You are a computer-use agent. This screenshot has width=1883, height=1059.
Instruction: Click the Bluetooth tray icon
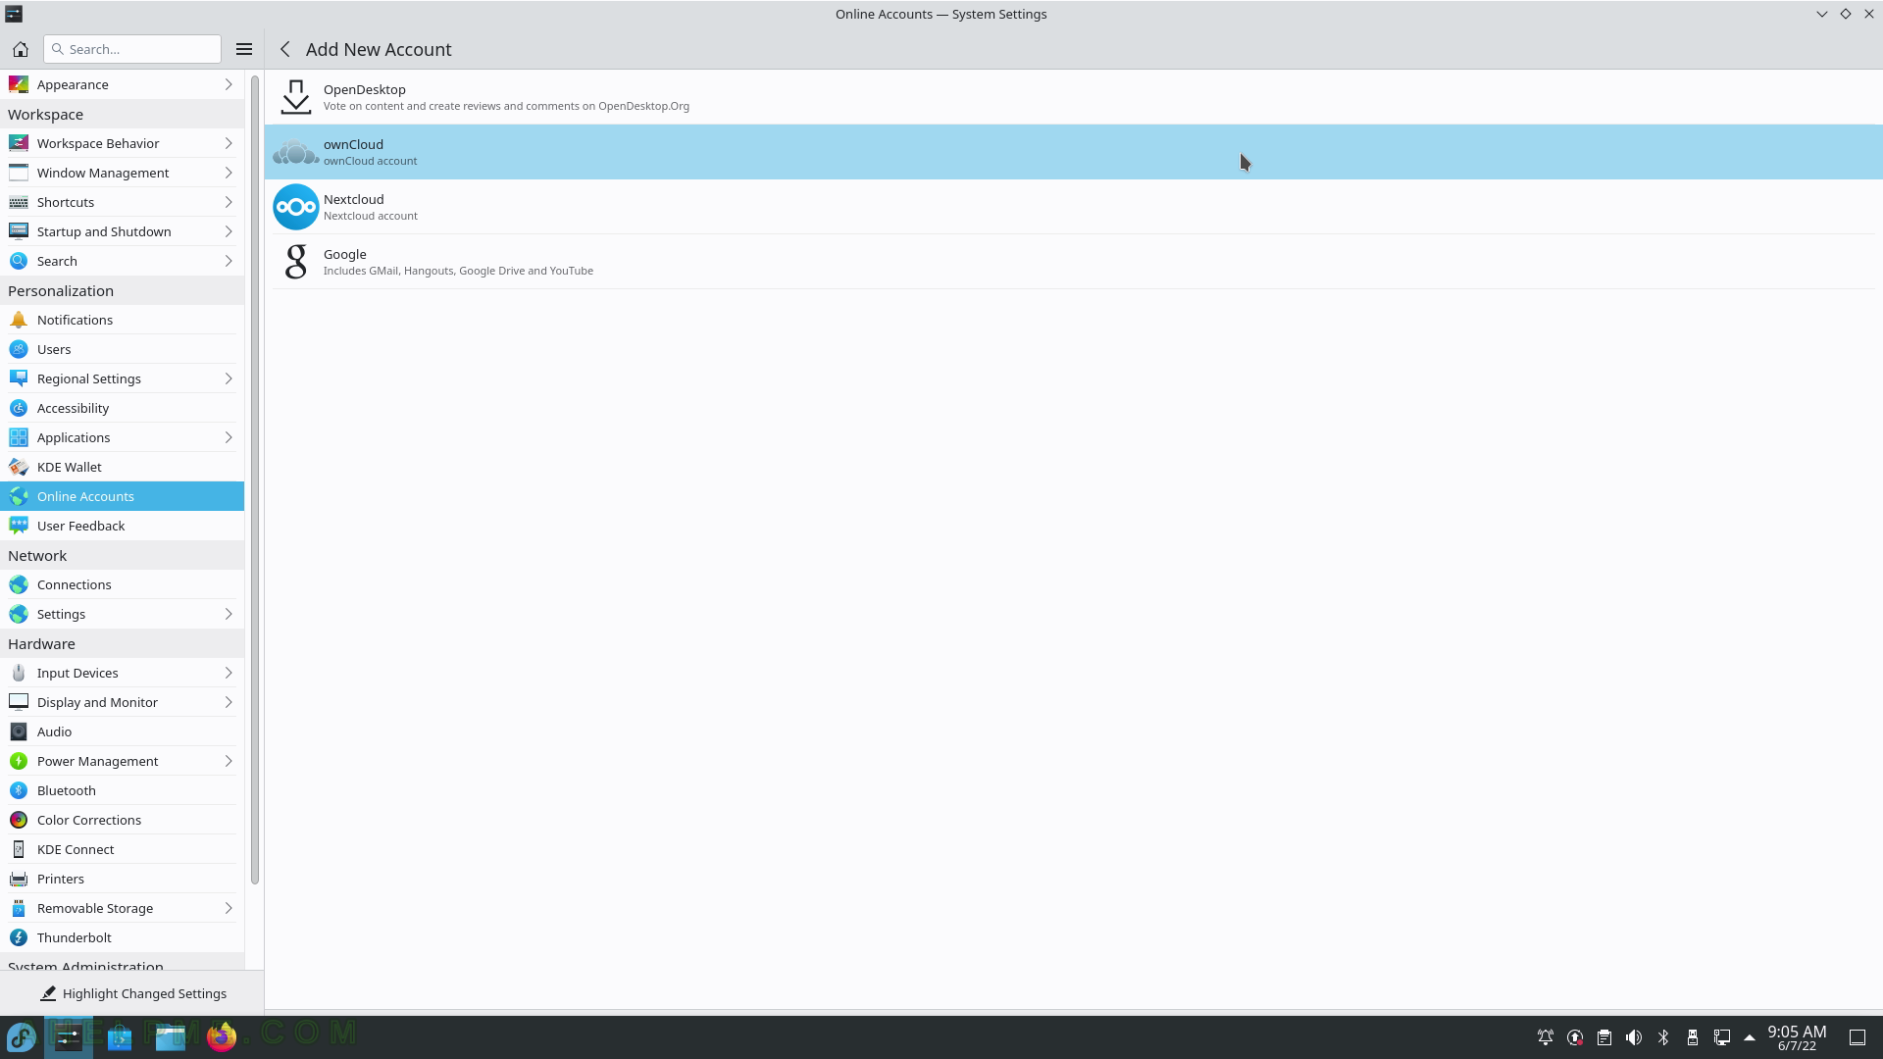click(x=1663, y=1037)
